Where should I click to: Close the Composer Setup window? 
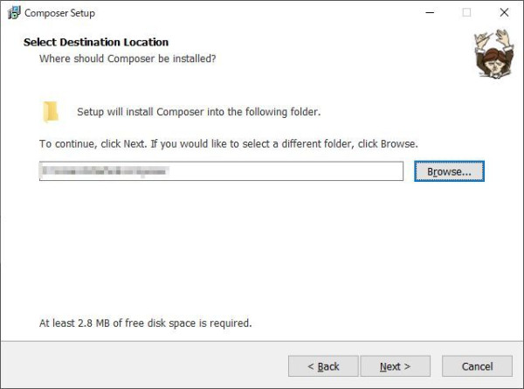[x=504, y=13]
